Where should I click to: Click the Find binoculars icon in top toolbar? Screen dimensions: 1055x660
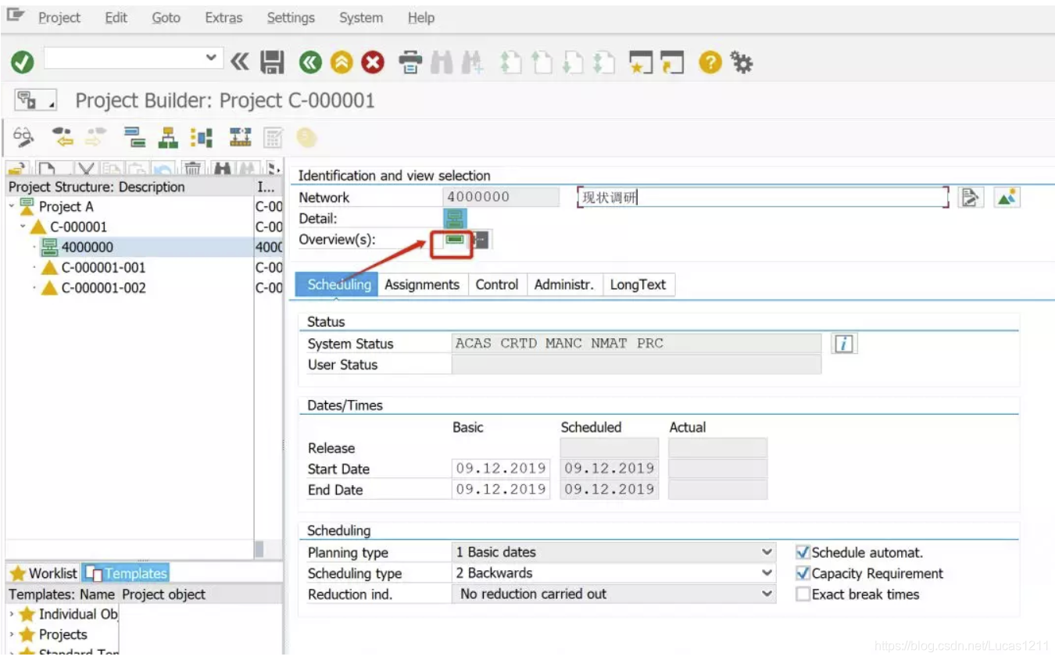[442, 62]
